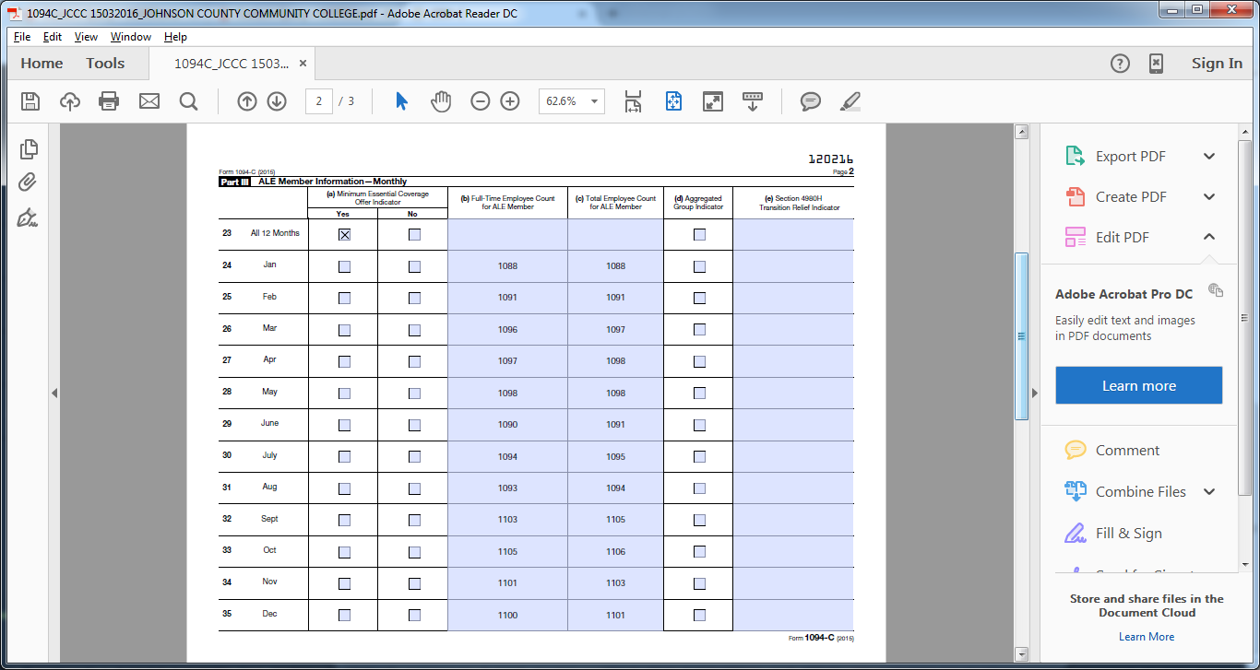The height and width of the screenshot is (670, 1260).
Task: Collapse the Edit PDF chevron
Action: [1209, 237]
